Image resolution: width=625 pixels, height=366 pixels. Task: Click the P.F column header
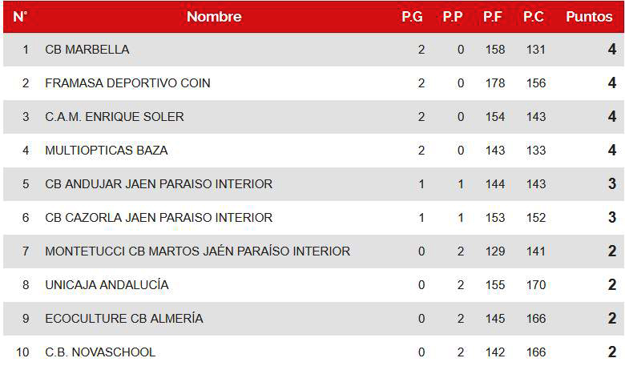click(493, 17)
